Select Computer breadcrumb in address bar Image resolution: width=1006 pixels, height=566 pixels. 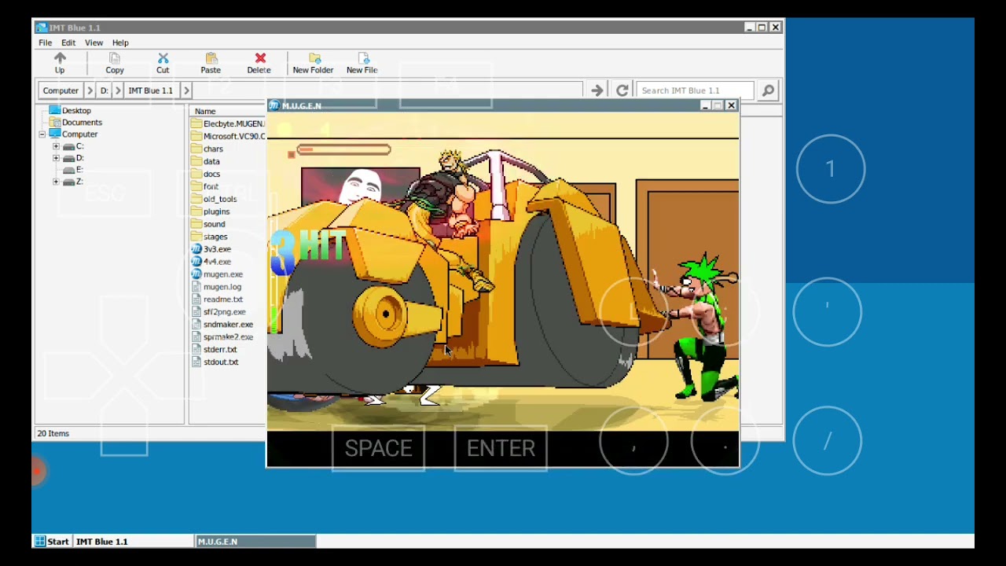61,90
